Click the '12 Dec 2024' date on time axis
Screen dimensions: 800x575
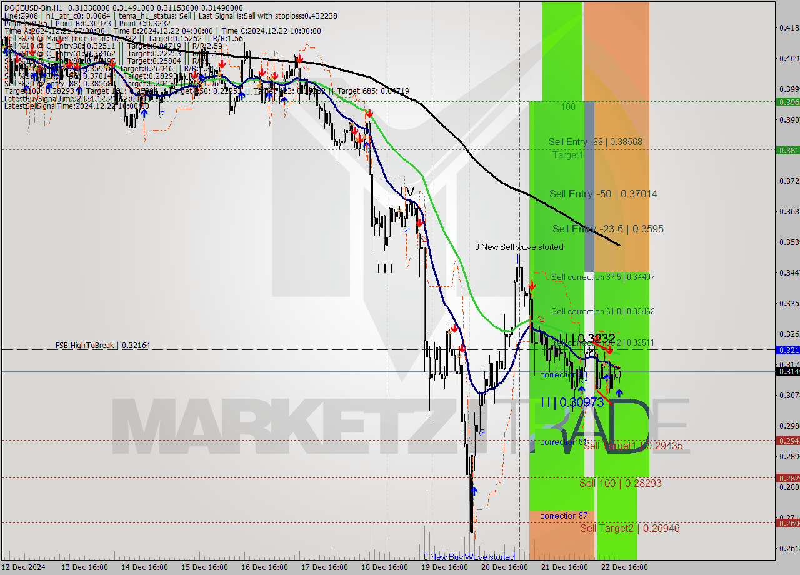24,567
